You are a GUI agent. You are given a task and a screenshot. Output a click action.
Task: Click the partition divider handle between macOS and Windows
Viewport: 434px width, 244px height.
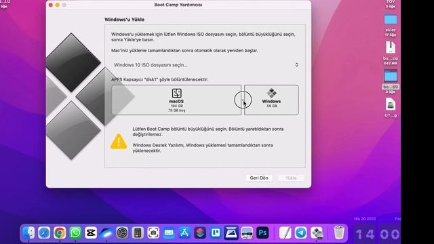click(x=243, y=100)
